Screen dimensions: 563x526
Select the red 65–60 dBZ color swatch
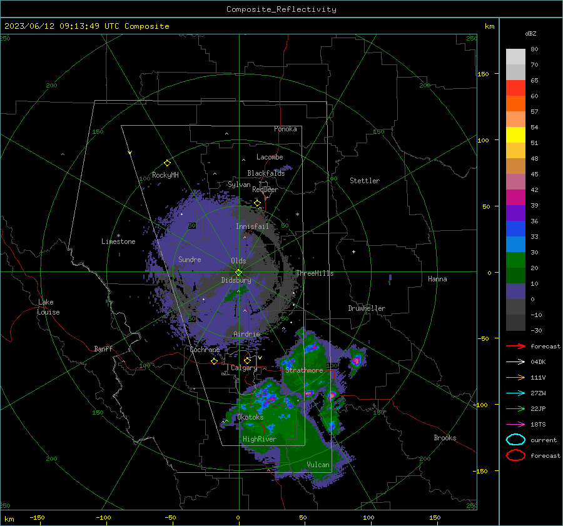tap(515, 88)
